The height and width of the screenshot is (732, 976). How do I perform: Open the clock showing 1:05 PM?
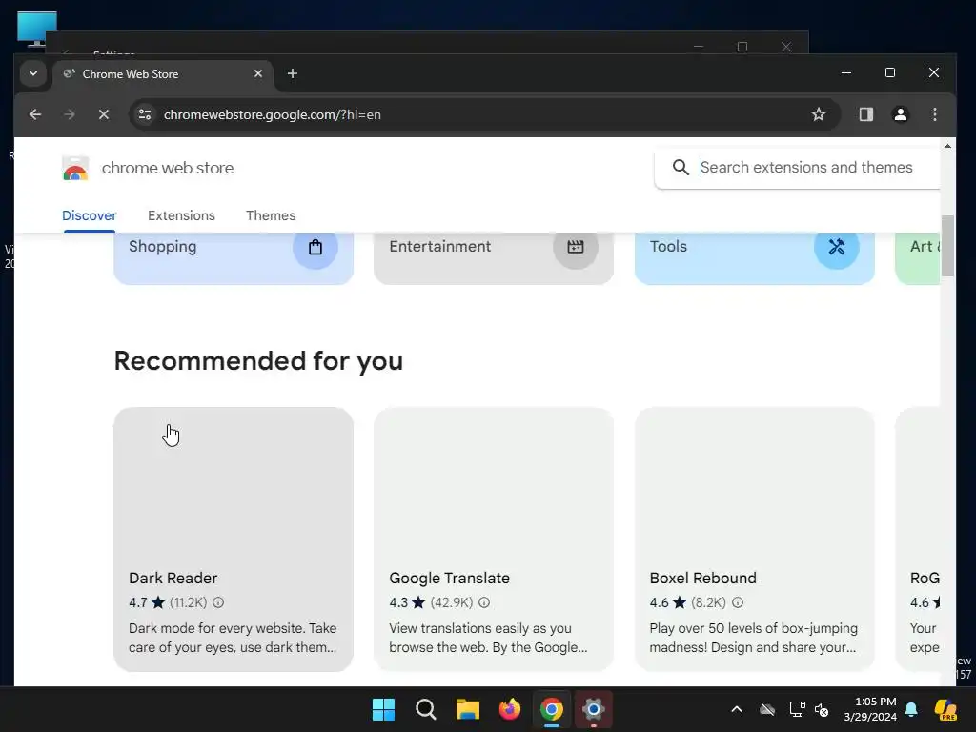870,709
